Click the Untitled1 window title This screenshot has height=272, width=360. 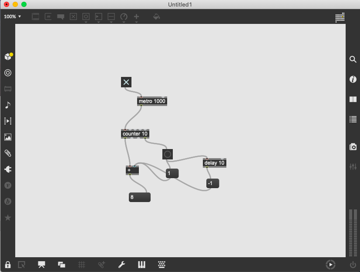pyautogui.click(x=180, y=5)
